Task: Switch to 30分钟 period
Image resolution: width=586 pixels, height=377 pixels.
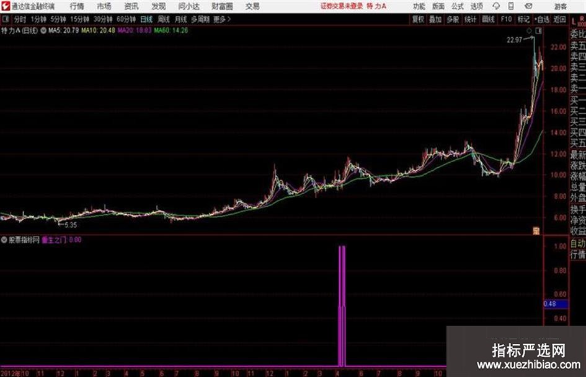Action: pyautogui.click(x=103, y=19)
